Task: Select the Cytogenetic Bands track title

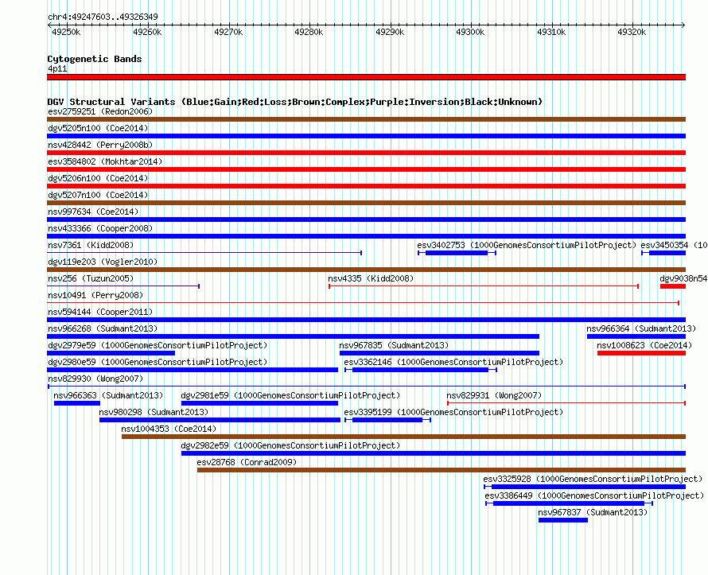Action: 95,59
